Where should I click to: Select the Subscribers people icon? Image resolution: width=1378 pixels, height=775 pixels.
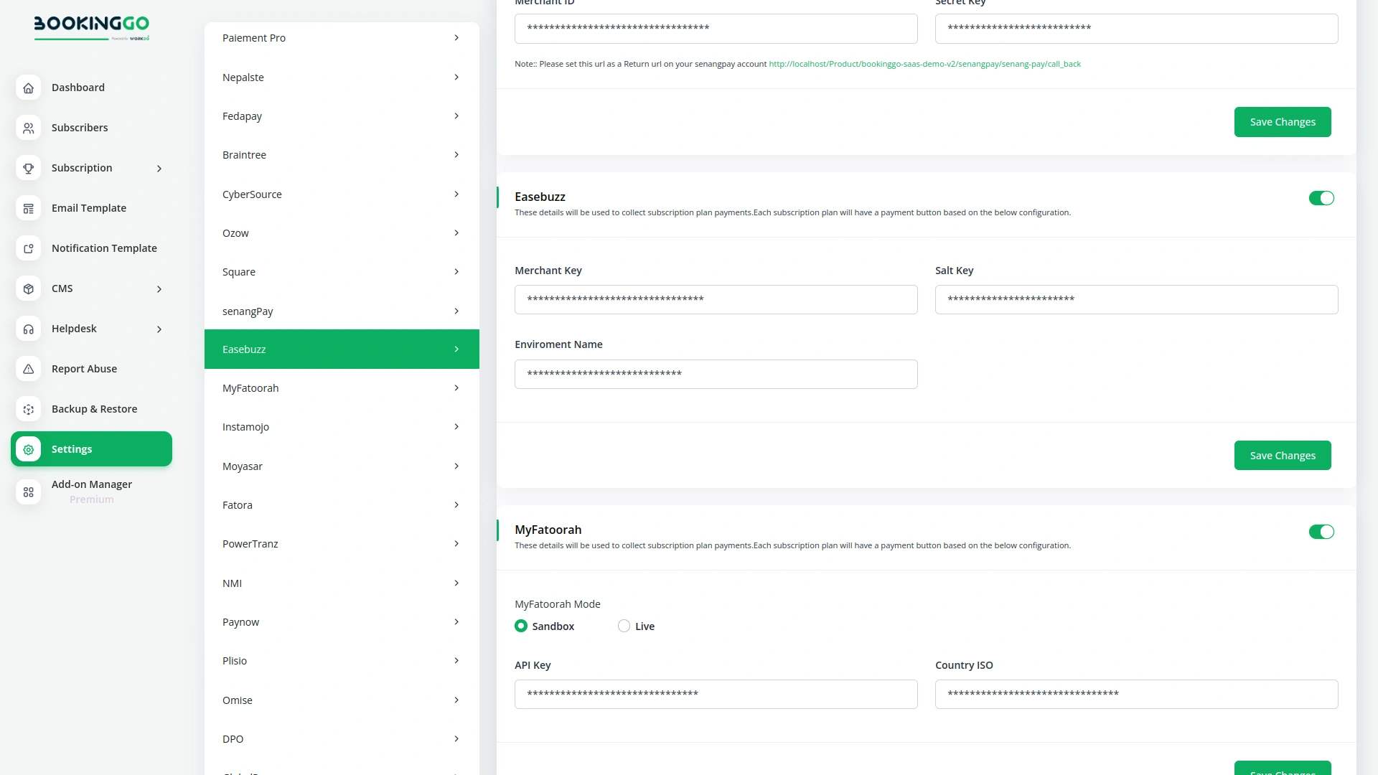coord(28,128)
